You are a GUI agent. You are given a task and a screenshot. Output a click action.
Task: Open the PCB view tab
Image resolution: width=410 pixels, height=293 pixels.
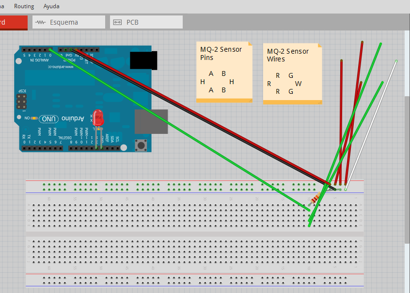[146, 22]
